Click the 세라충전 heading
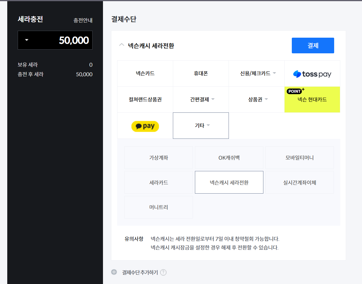 click(x=30, y=19)
